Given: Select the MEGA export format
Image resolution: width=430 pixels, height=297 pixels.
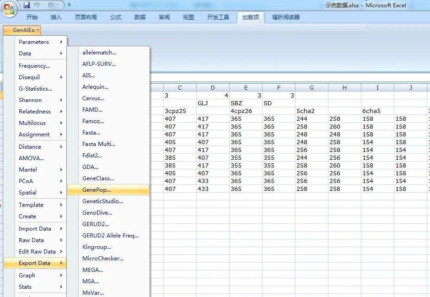Looking at the screenshot, I should 93,270.
